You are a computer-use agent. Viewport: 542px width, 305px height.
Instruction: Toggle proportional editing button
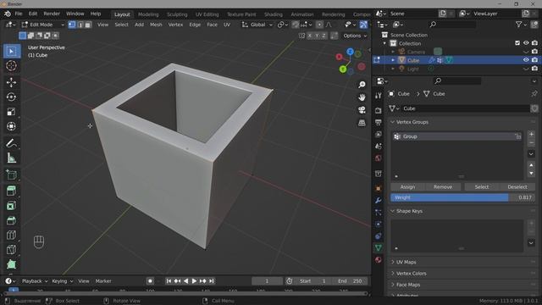tap(319, 25)
